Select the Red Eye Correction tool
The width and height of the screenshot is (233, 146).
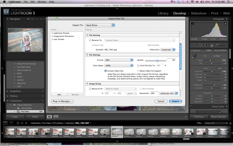point(206,45)
